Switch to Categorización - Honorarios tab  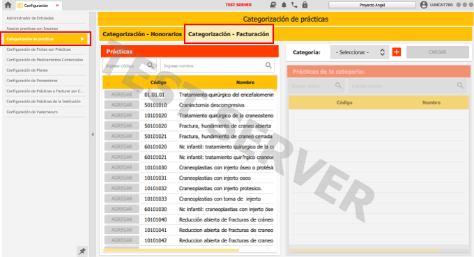point(142,34)
